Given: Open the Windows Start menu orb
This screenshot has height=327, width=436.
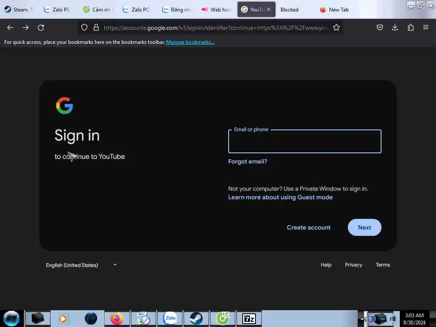Looking at the screenshot, I should coord(11,318).
